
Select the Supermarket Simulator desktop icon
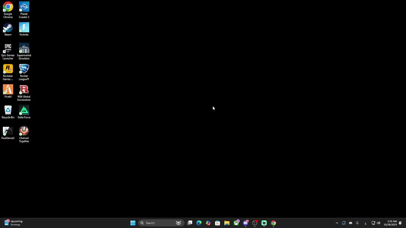click(x=24, y=52)
